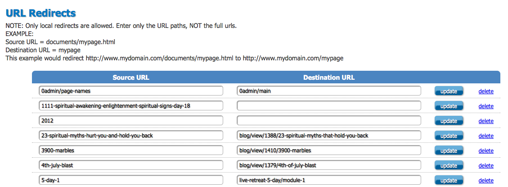The width and height of the screenshot is (508, 187).
Task: Edit destination field showing 0admin/main
Action: (x=329, y=91)
